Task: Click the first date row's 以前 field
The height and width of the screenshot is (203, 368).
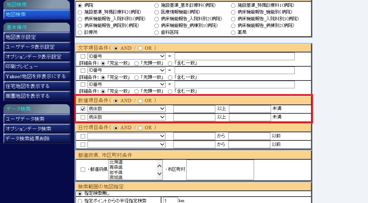Action: click(249, 136)
